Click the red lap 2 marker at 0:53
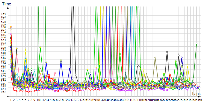This screenshot has width=207, height=103. 14,91
